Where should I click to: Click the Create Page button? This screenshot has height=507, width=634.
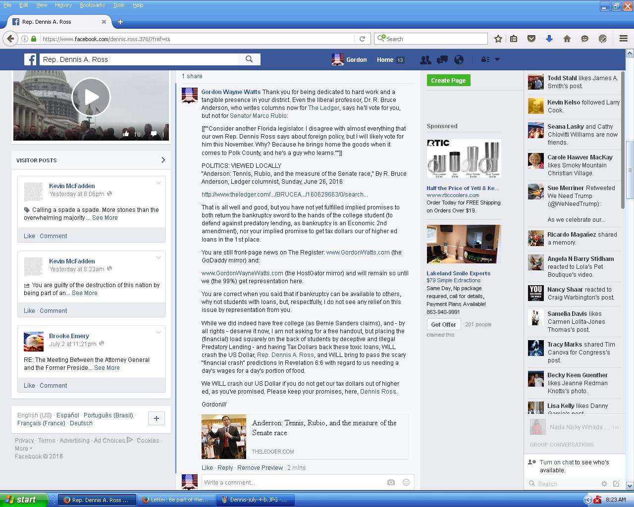click(x=448, y=80)
